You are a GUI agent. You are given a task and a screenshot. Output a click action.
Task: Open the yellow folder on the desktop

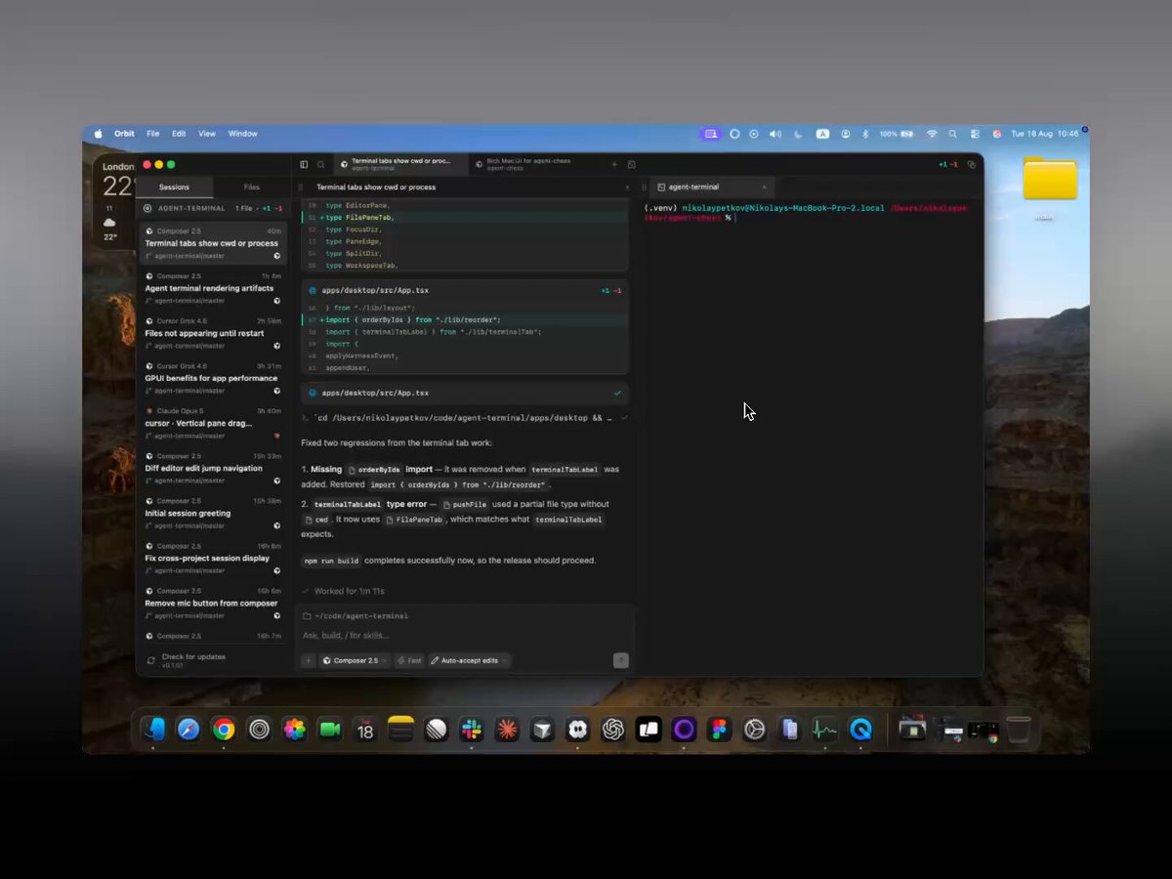[x=1050, y=179]
